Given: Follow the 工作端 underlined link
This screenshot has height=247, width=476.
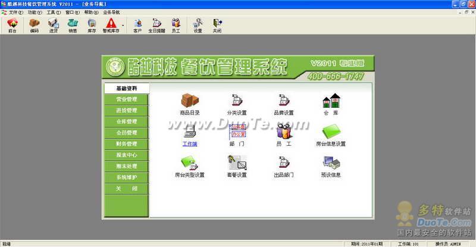Looking at the screenshot, I should [190, 144].
